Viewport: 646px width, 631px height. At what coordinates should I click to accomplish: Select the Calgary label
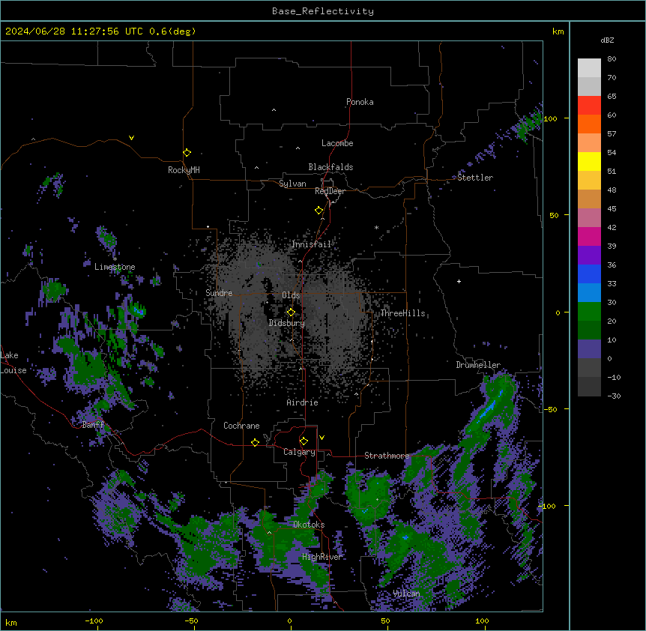pos(299,452)
